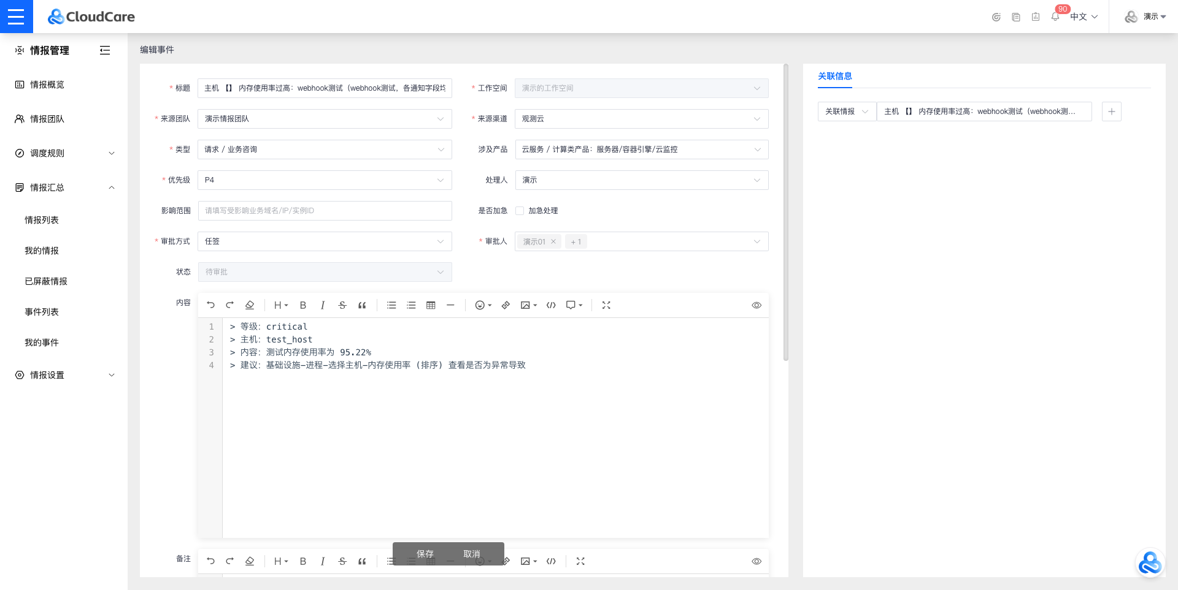The image size is (1178, 590).
Task: Toggle bold formatting in content editor
Action: click(x=302, y=305)
